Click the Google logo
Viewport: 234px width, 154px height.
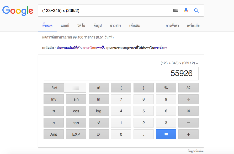(x=18, y=11)
